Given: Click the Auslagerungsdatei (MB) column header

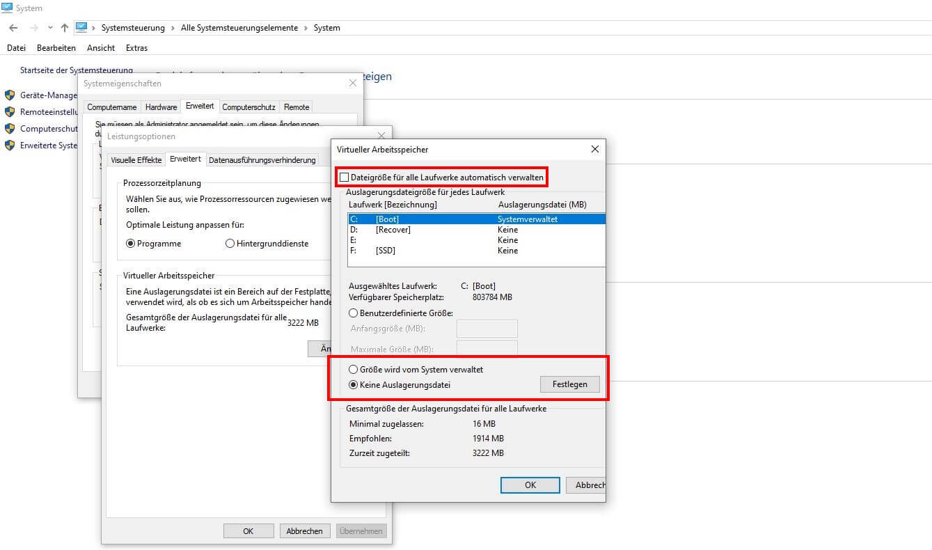Looking at the screenshot, I should point(542,205).
